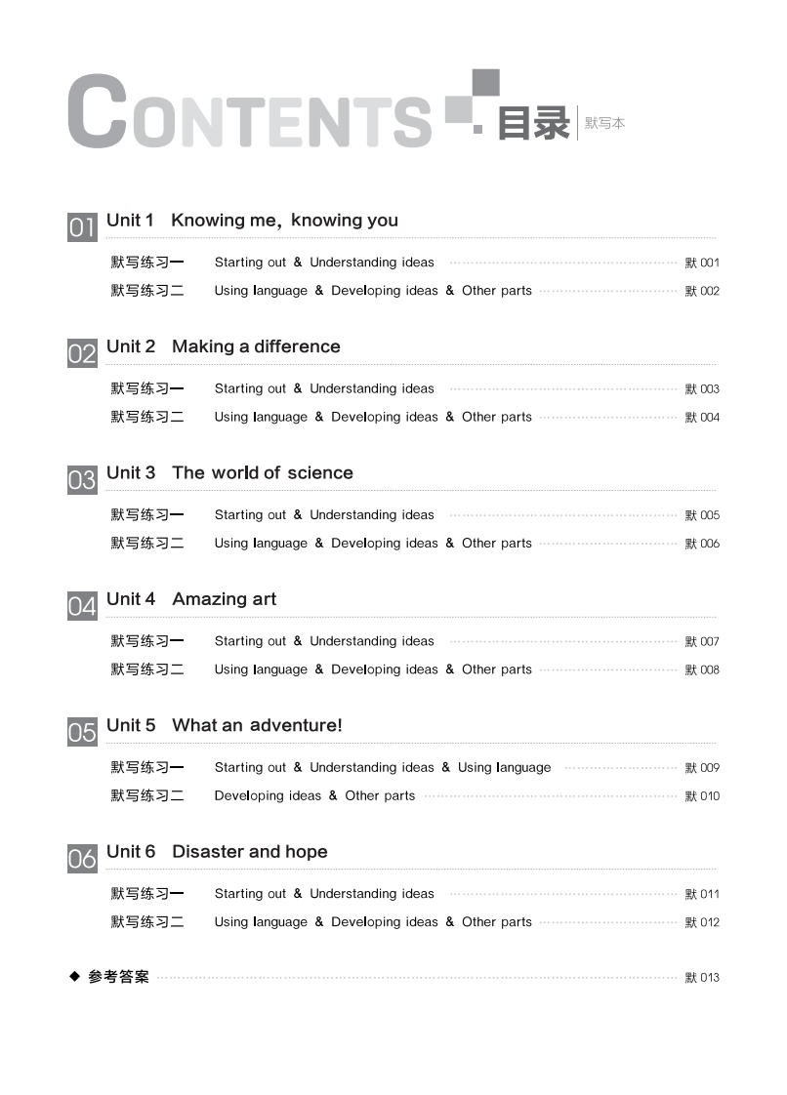Click the 05 unit number badge
Image resolution: width=787 pixels, height=1095 pixels.
coord(82,732)
